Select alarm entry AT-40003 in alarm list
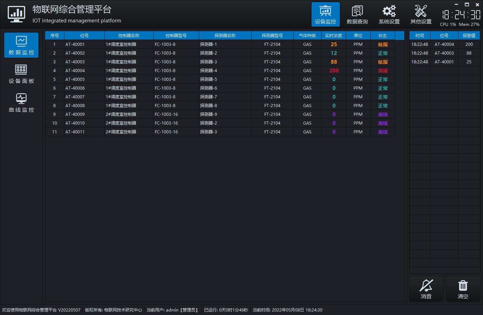Screen dimensions: 483x315 (444, 53)
